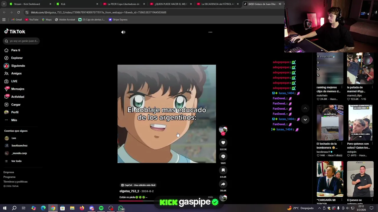The image size is (378, 212).
Task: Open options for ranking mejores clips video
Action: tap(342, 87)
